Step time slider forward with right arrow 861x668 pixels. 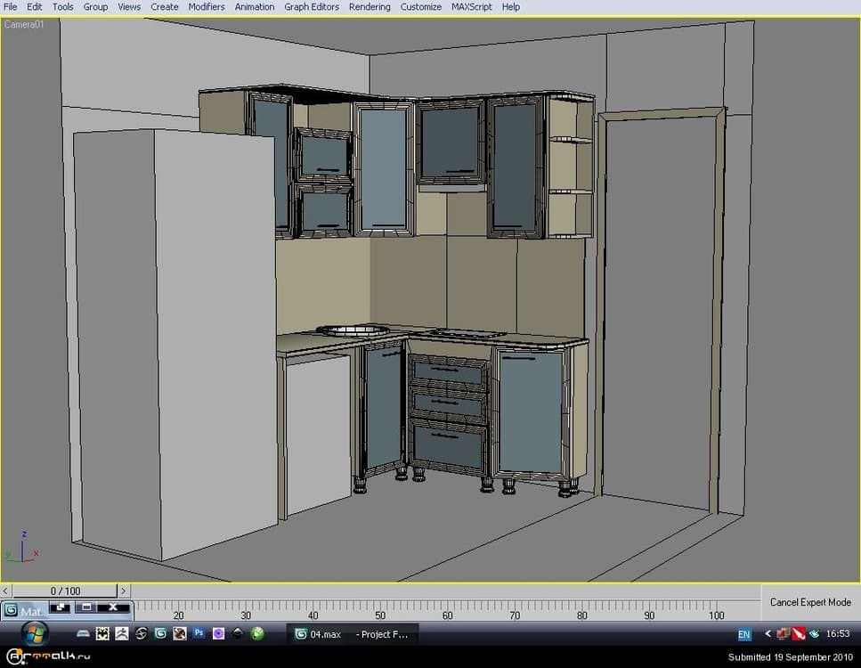click(123, 591)
